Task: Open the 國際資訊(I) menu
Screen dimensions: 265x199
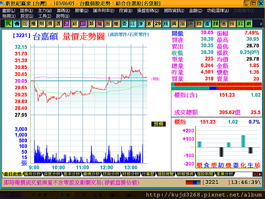Action: [174, 11]
